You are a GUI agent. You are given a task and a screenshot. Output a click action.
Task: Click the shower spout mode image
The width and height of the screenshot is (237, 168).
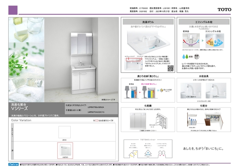pos(217,90)
